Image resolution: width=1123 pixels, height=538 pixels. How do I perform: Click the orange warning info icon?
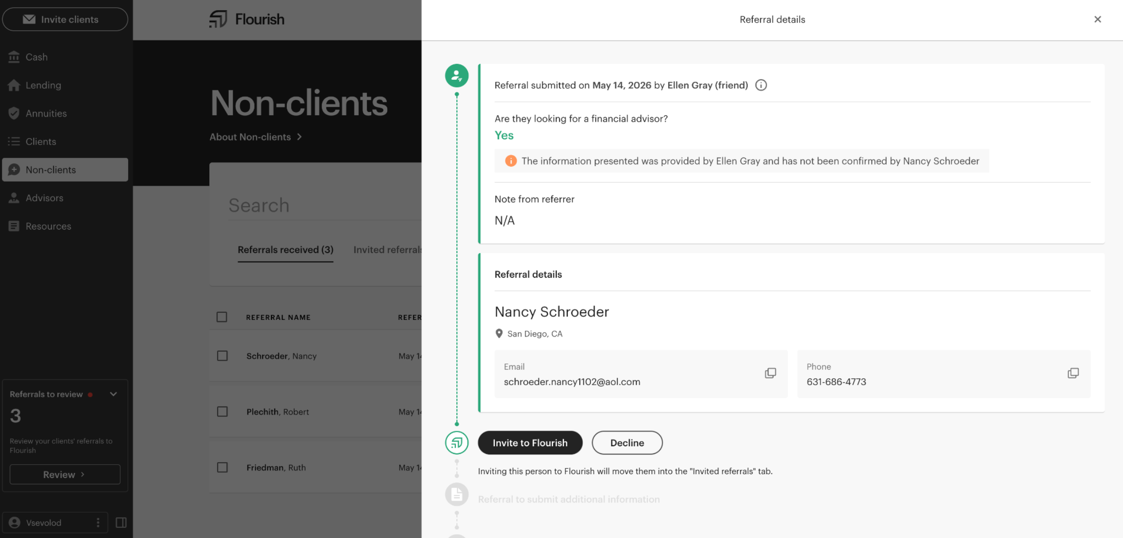click(511, 161)
